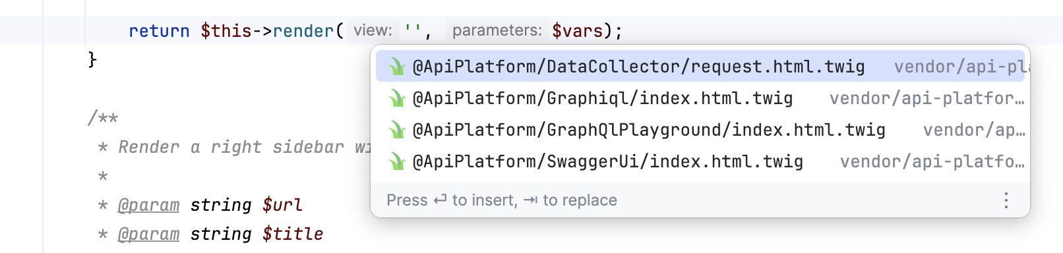Image resolution: width=1063 pixels, height=253 pixels.
Task: Click the docblock opening /** marker
Action: 103,118
